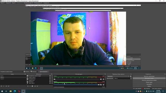
Task: Remove the selected source with the minus icon
Action: (30, 86)
